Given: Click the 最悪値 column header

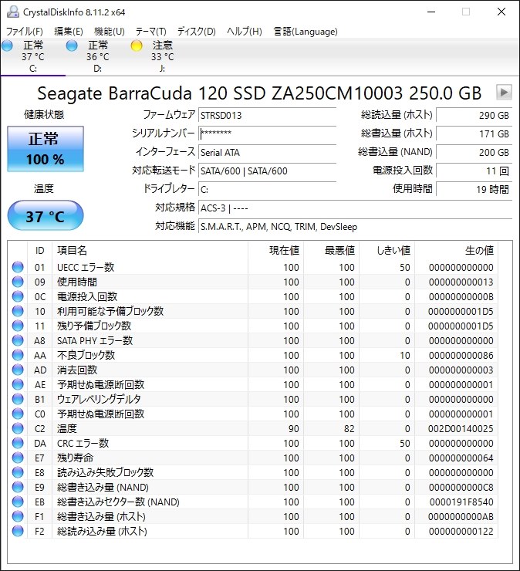Looking at the screenshot, I should pyautogui.click(x=332, y=250).
